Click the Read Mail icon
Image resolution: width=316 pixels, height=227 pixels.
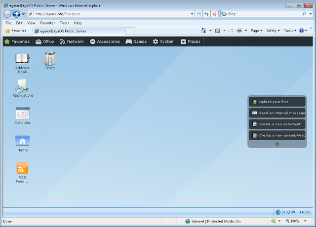click(231, 31)
